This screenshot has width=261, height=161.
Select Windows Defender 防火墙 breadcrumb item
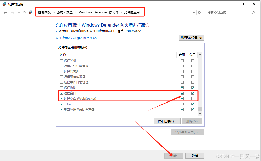pos(98,12)
